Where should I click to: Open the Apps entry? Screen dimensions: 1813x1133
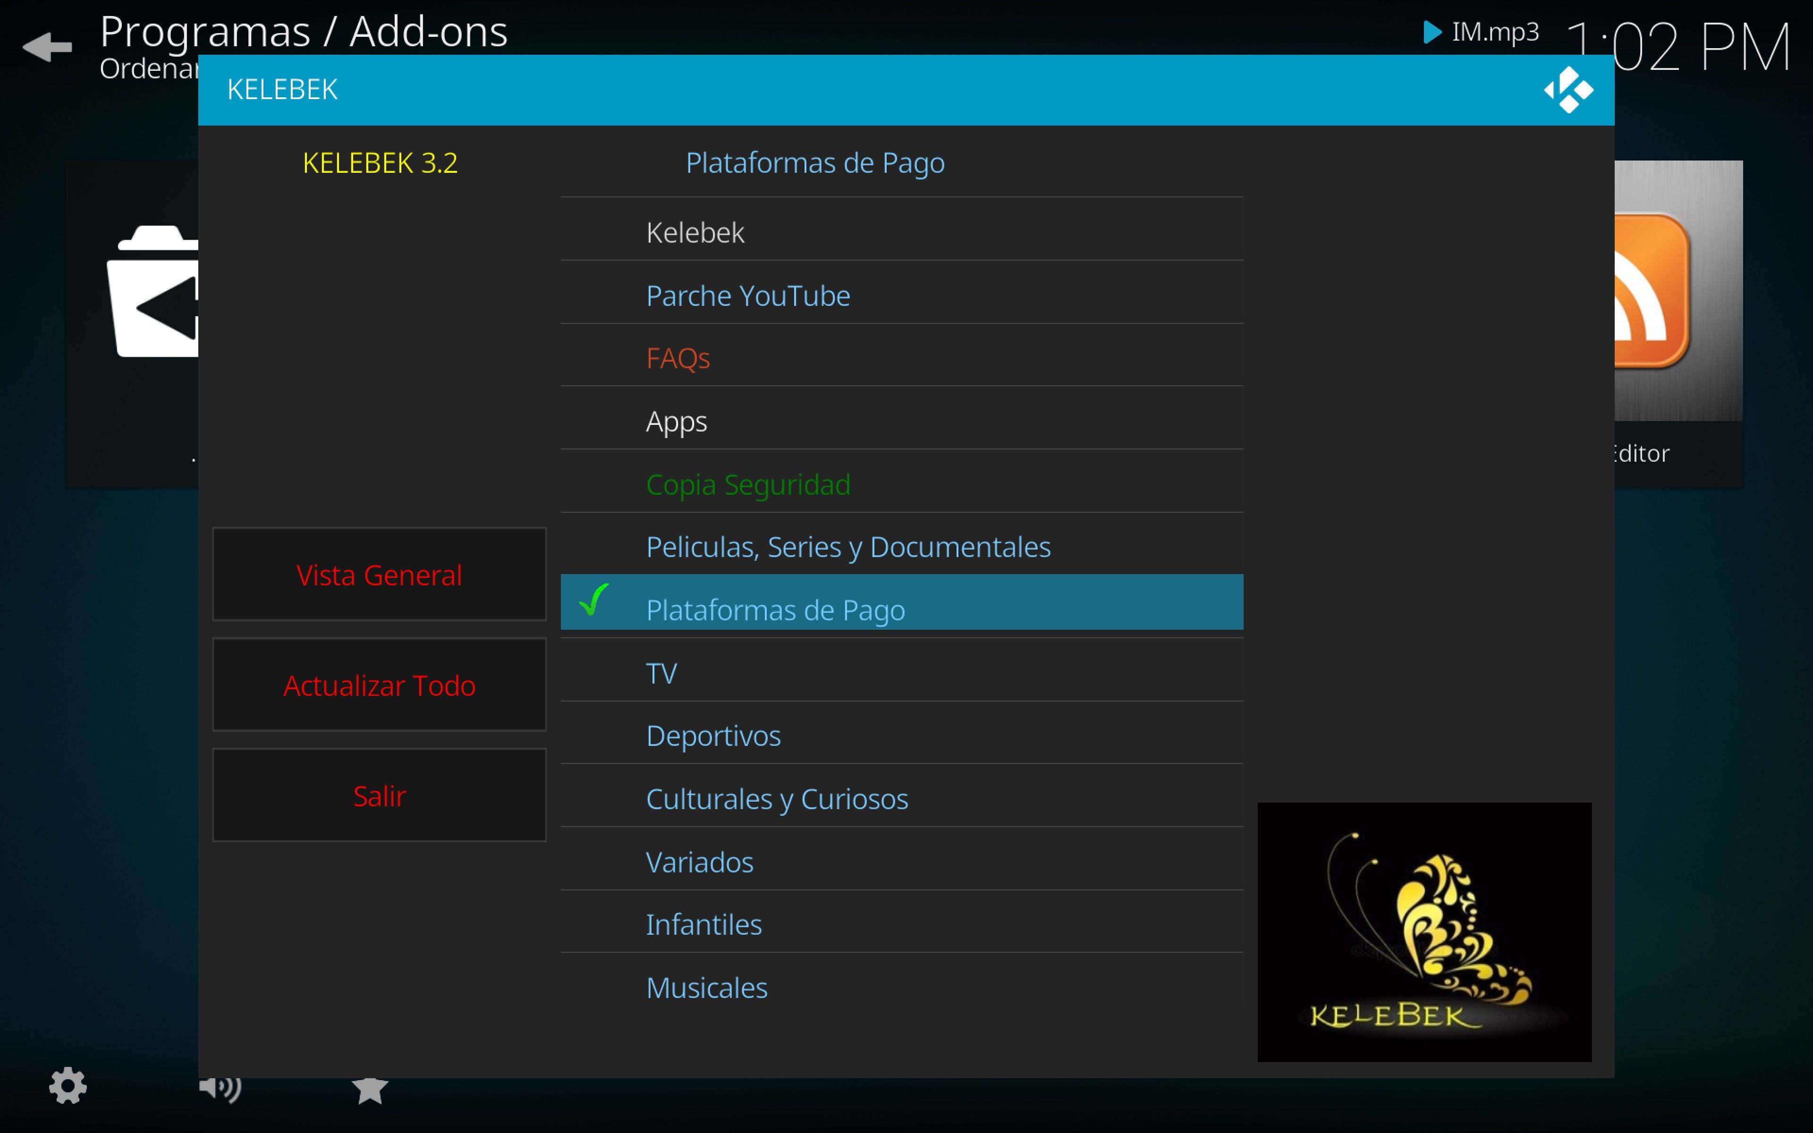901,421
